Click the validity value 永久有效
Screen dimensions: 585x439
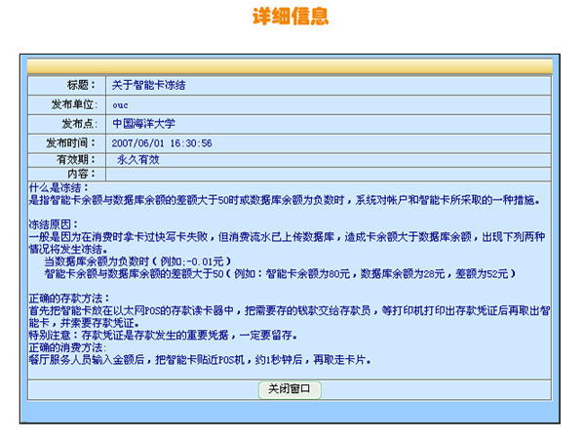point(138,160)
